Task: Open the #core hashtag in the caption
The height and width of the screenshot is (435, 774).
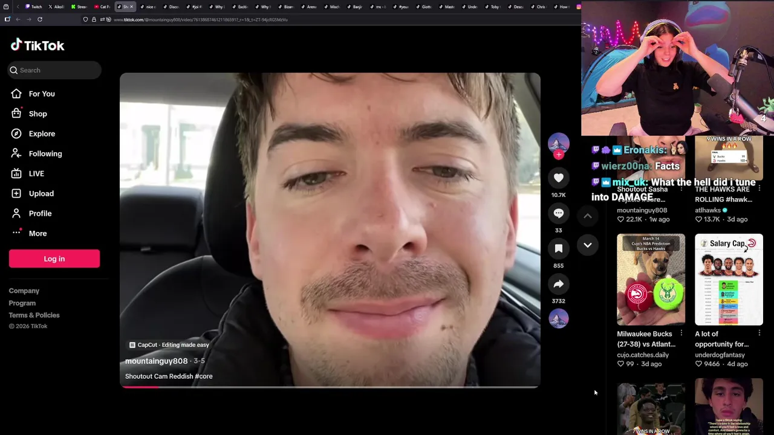Action: pos(204,376)
